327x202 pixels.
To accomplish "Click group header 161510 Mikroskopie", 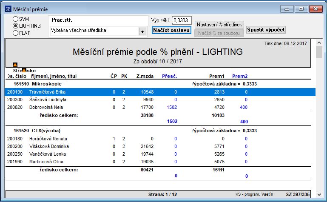I will click(37, 84).
